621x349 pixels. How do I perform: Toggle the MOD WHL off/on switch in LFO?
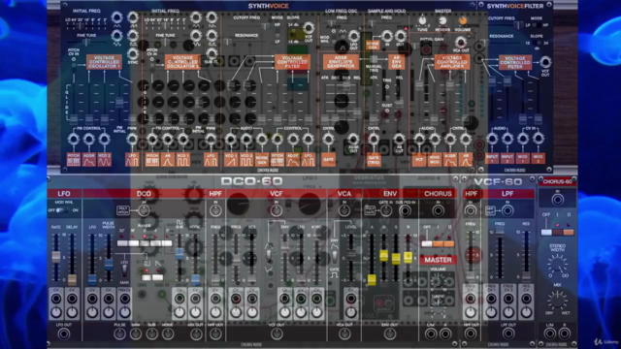coord(62,210)
